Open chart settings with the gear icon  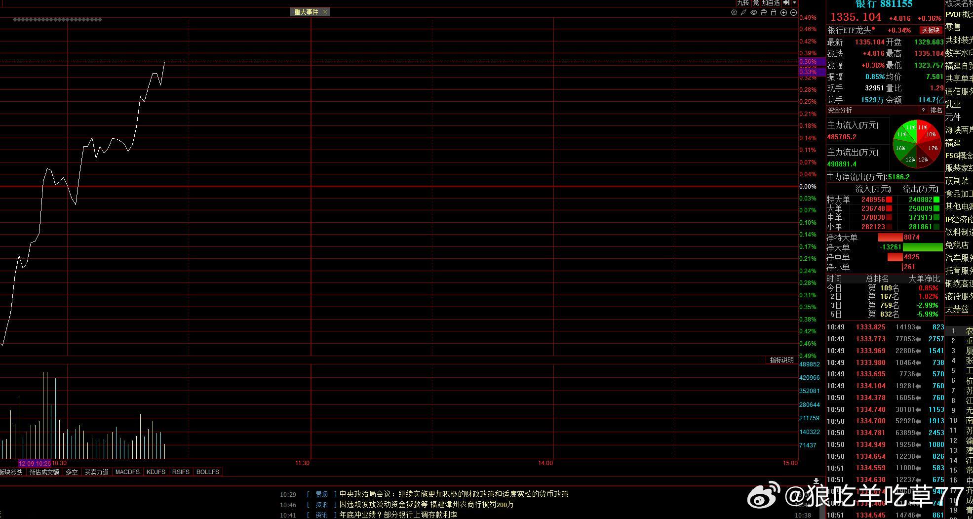pos(734,13)
